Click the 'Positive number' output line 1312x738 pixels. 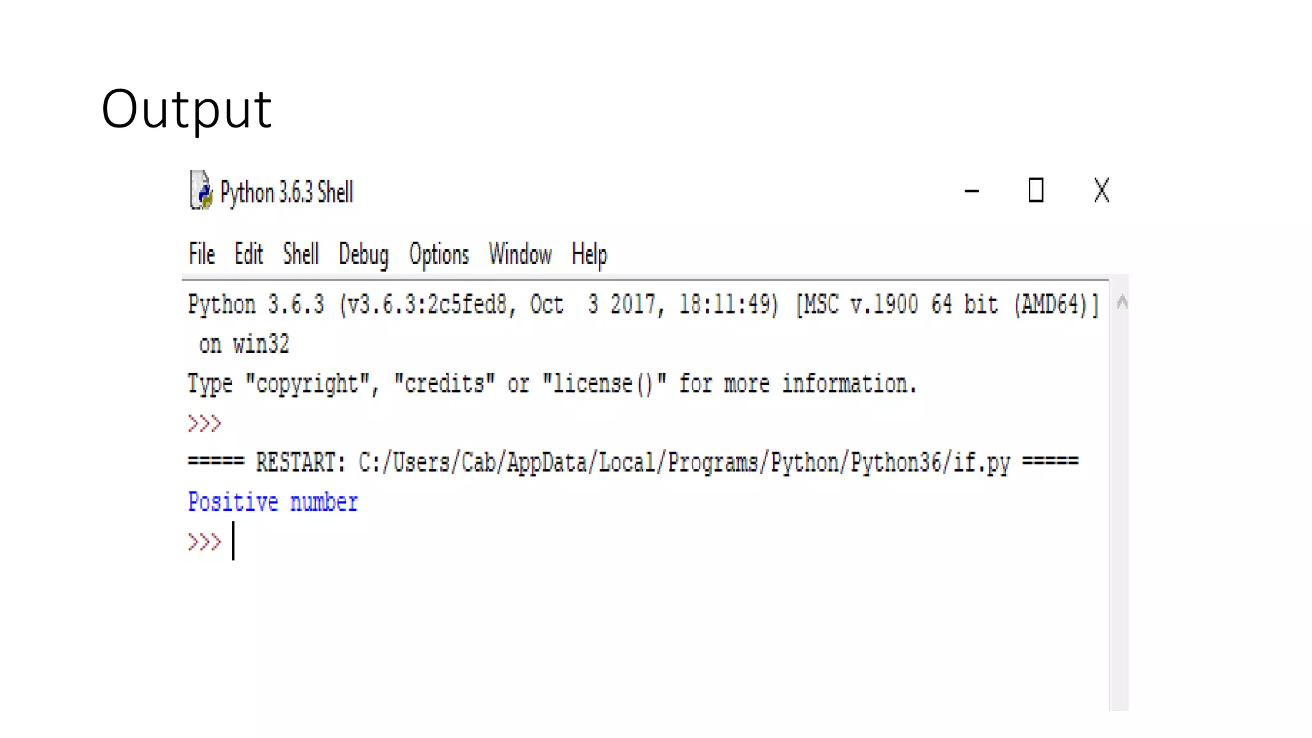(x=273, y=502)
